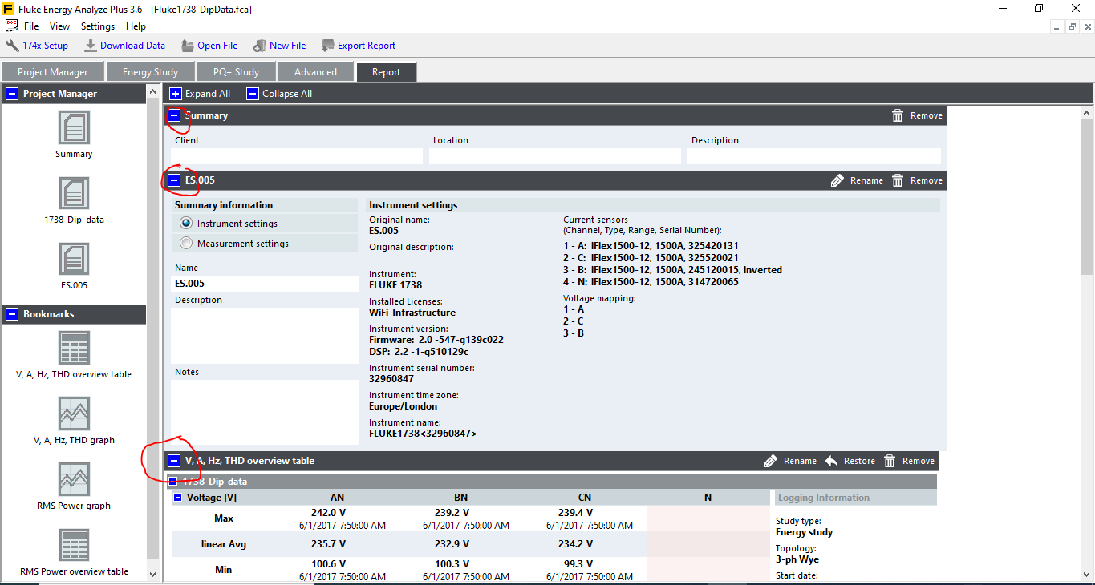Switch to the Advanced tab
Screen dimensions: 1095x585
(315, 72)
